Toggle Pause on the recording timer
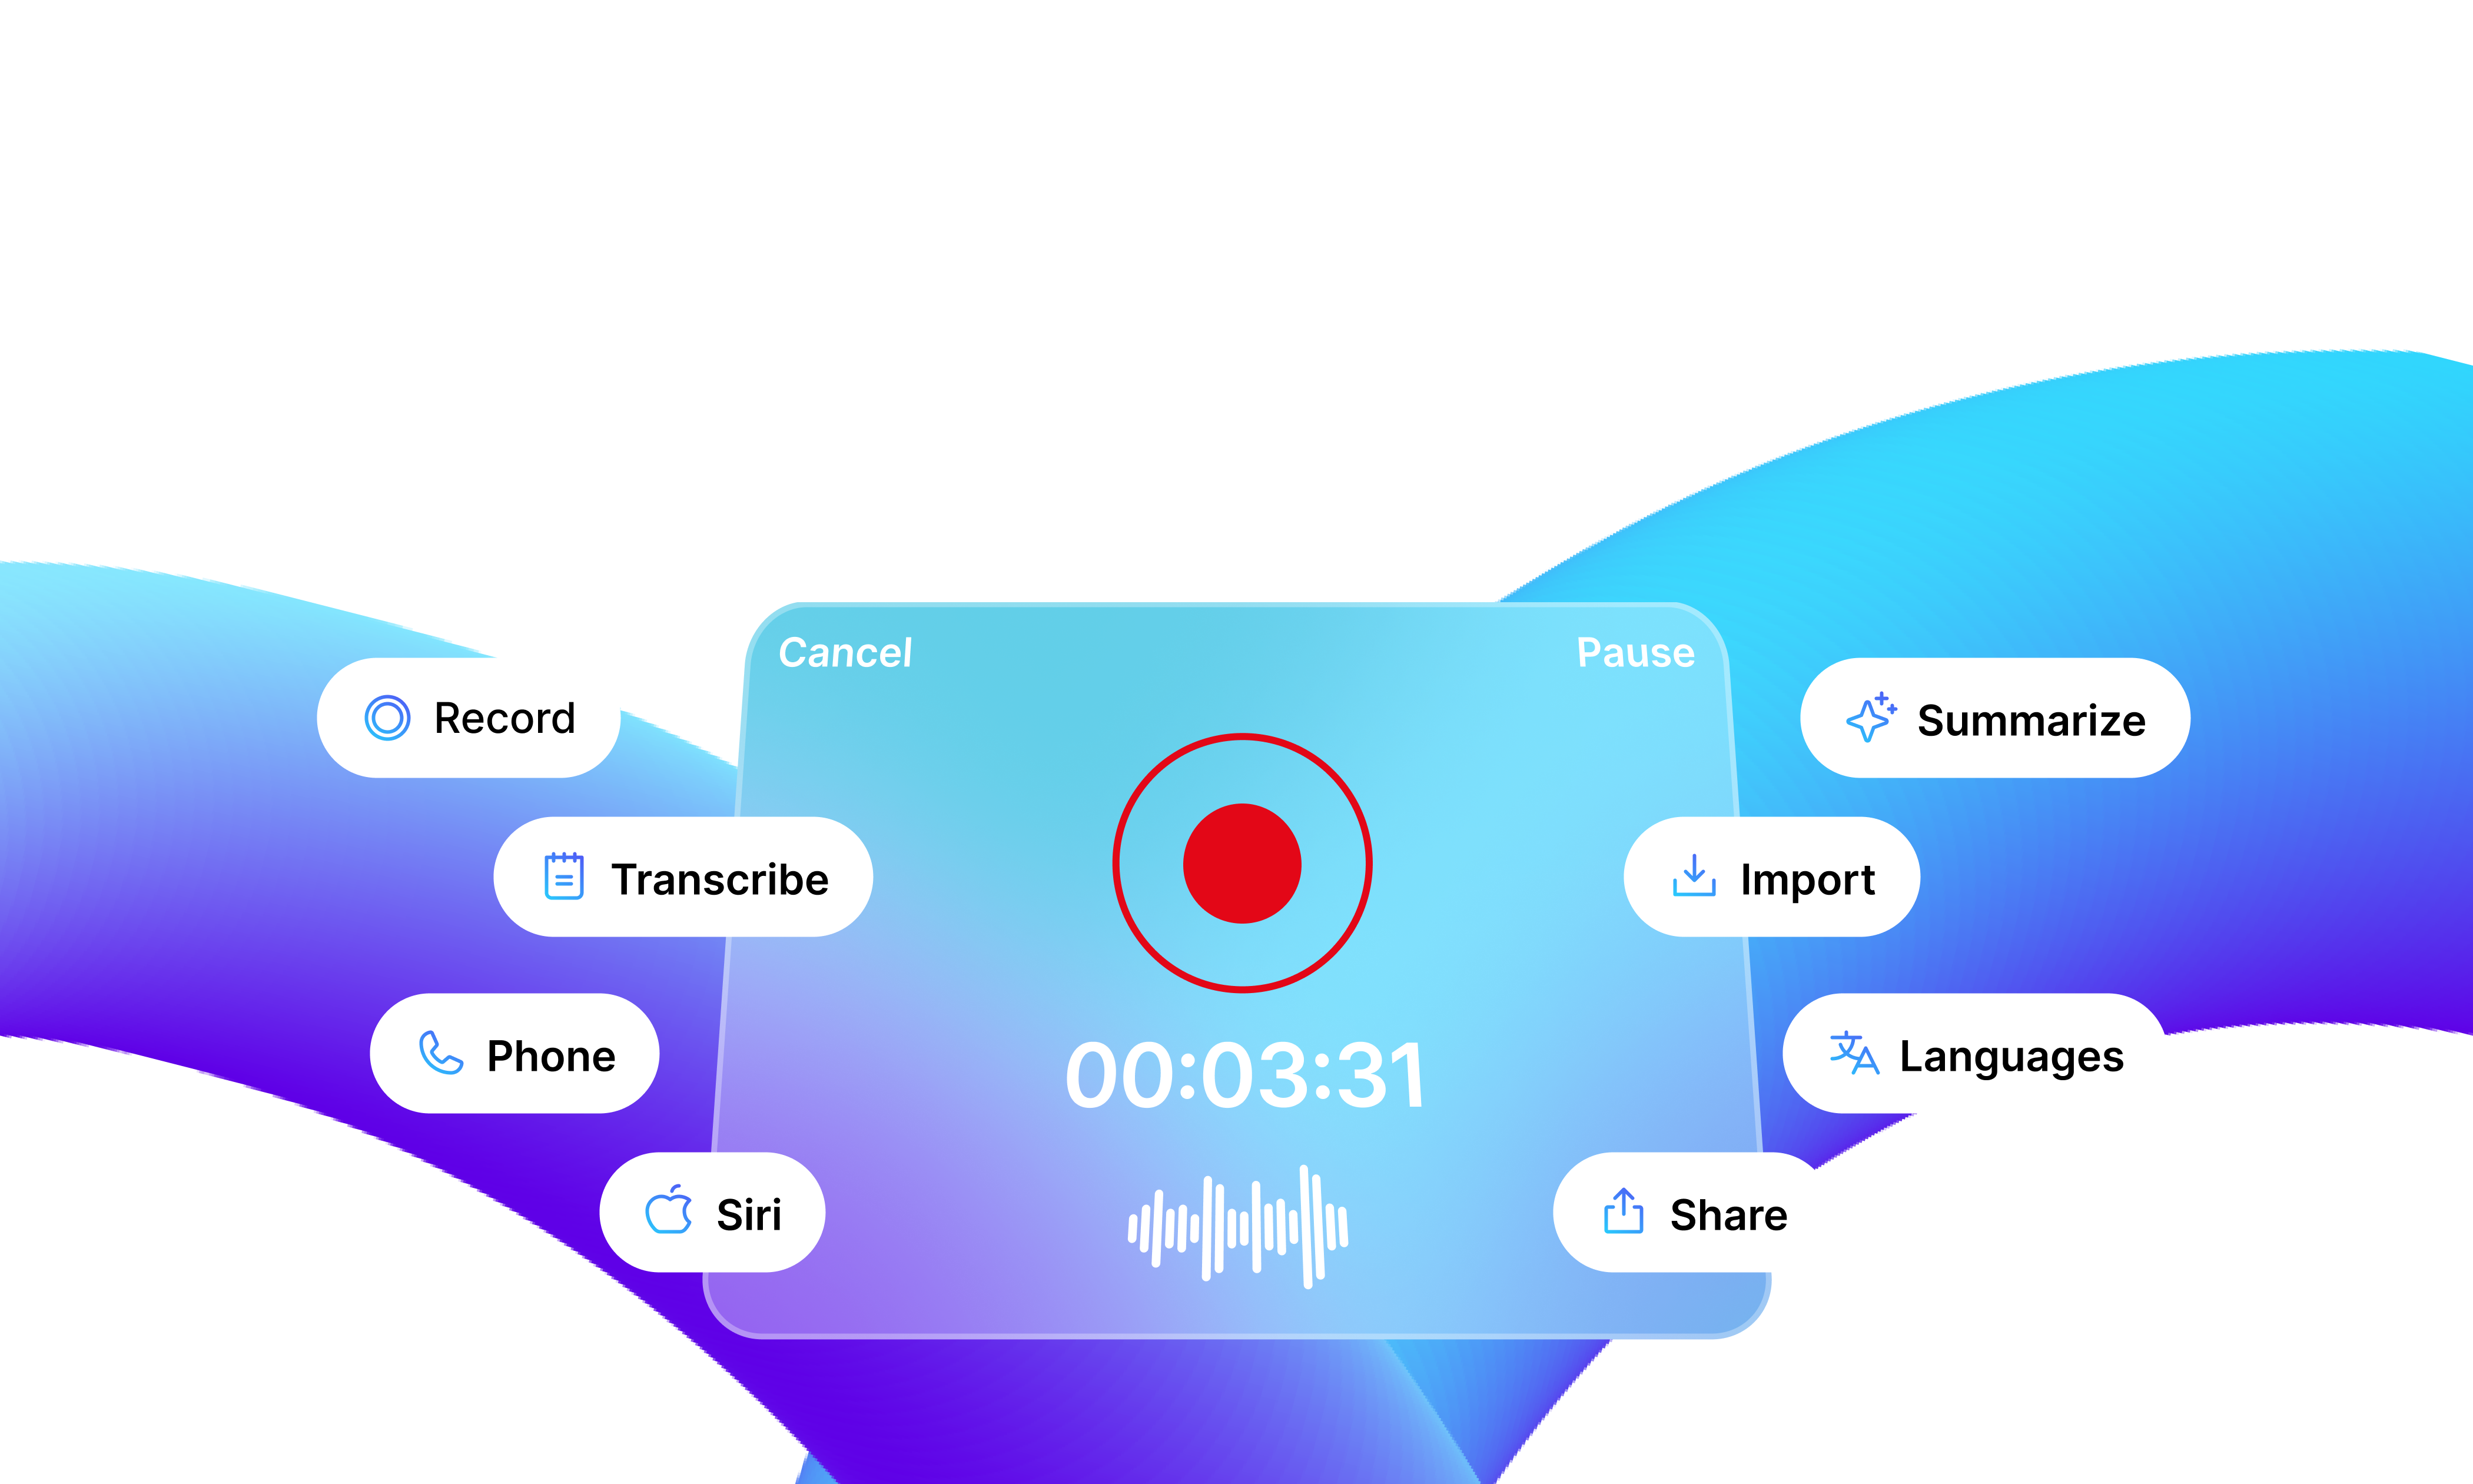 (1627, 652)
